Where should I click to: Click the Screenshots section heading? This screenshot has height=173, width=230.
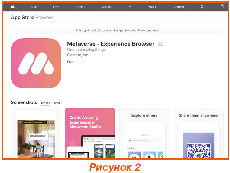pos(24,102)
